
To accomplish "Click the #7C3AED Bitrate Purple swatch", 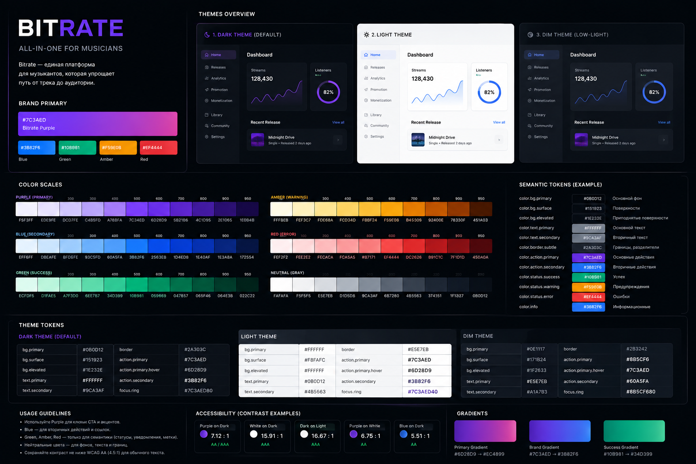I will (x=98, y=124).
